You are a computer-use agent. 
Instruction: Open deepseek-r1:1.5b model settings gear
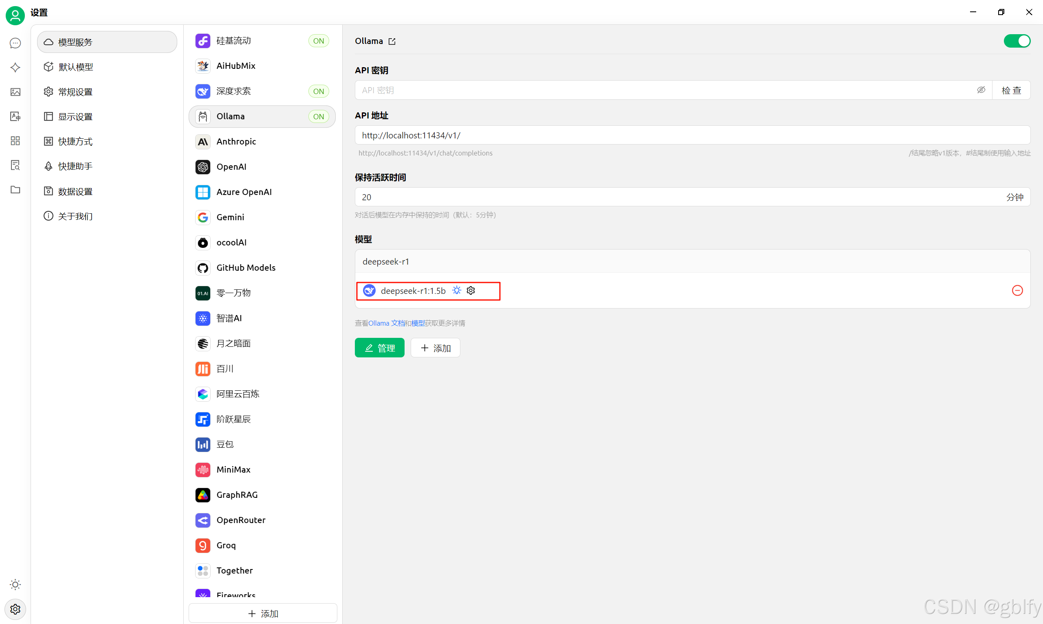point(471,291)
